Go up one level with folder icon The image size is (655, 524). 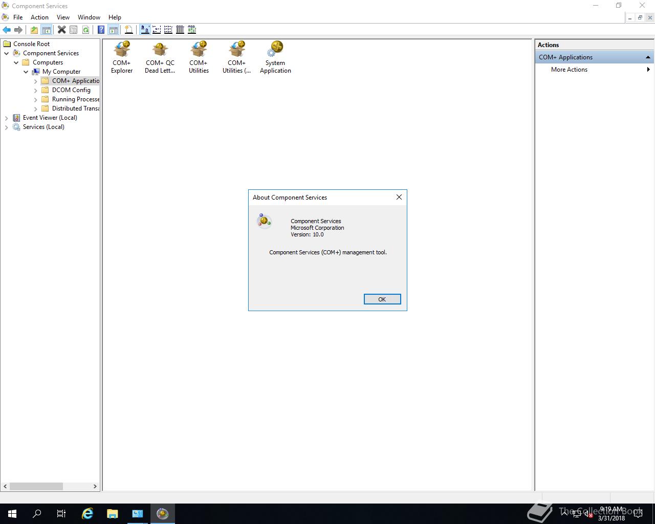tap(34, 30)
